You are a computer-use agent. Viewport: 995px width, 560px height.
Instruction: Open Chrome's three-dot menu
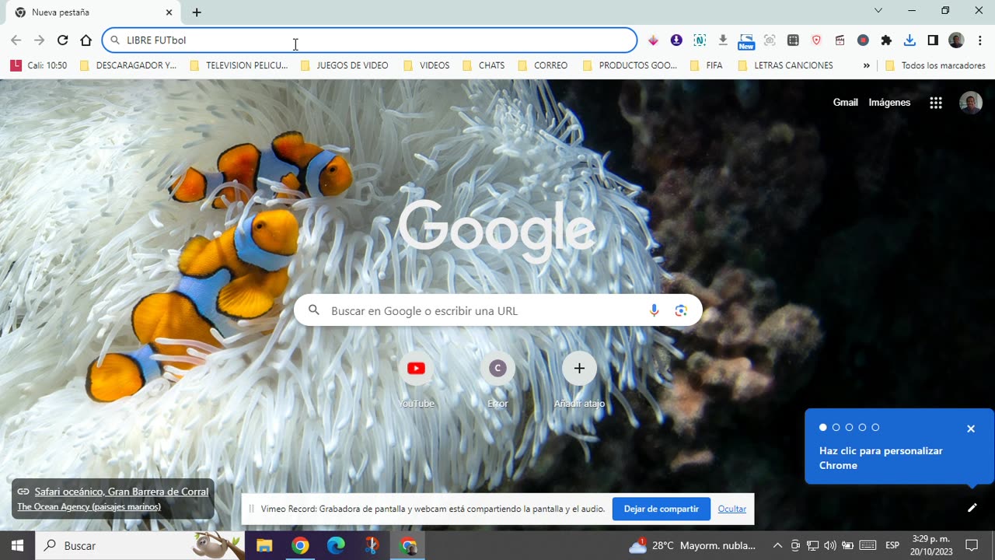(979, 40)
